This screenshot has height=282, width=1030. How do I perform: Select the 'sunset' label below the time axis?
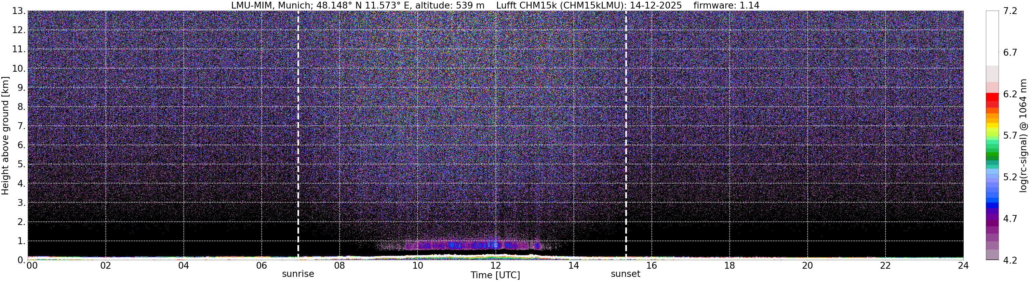click(625, 274)
